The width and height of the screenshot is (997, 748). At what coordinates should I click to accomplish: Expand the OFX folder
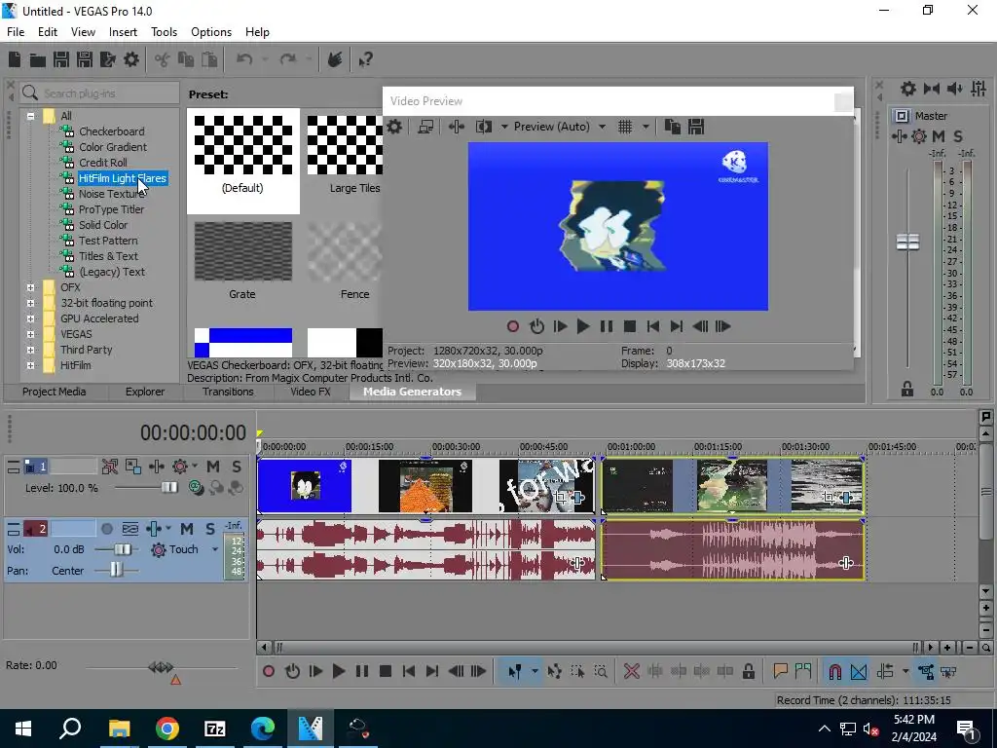(30, 287)
